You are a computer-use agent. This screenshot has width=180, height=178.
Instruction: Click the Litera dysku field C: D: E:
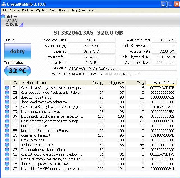[x=91, y=63]
